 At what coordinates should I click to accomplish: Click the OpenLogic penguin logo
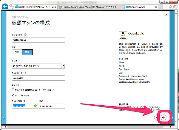click(123, 35)
